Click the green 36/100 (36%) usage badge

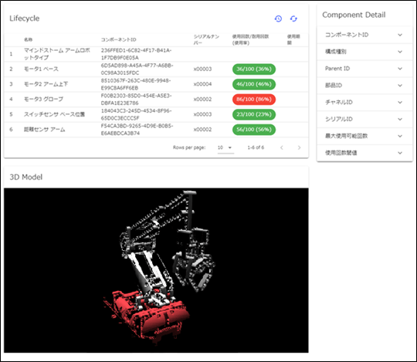tap(254, 69)
